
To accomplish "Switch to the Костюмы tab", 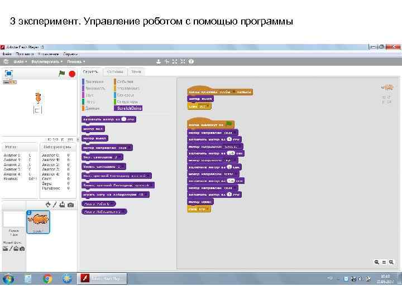I will click(115, 72).
